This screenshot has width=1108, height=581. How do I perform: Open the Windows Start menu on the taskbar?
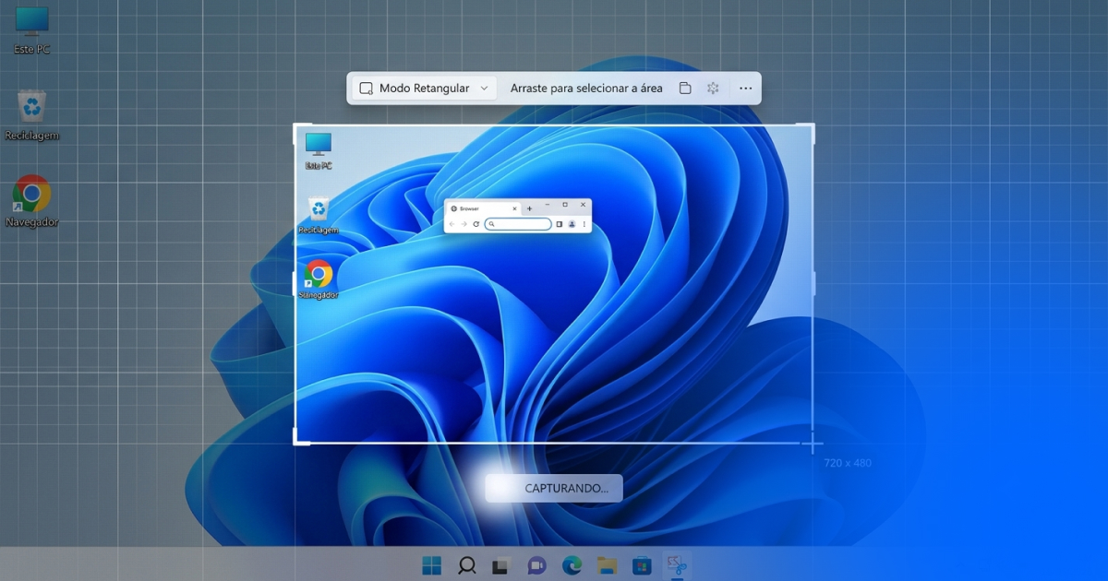point(431,565)
